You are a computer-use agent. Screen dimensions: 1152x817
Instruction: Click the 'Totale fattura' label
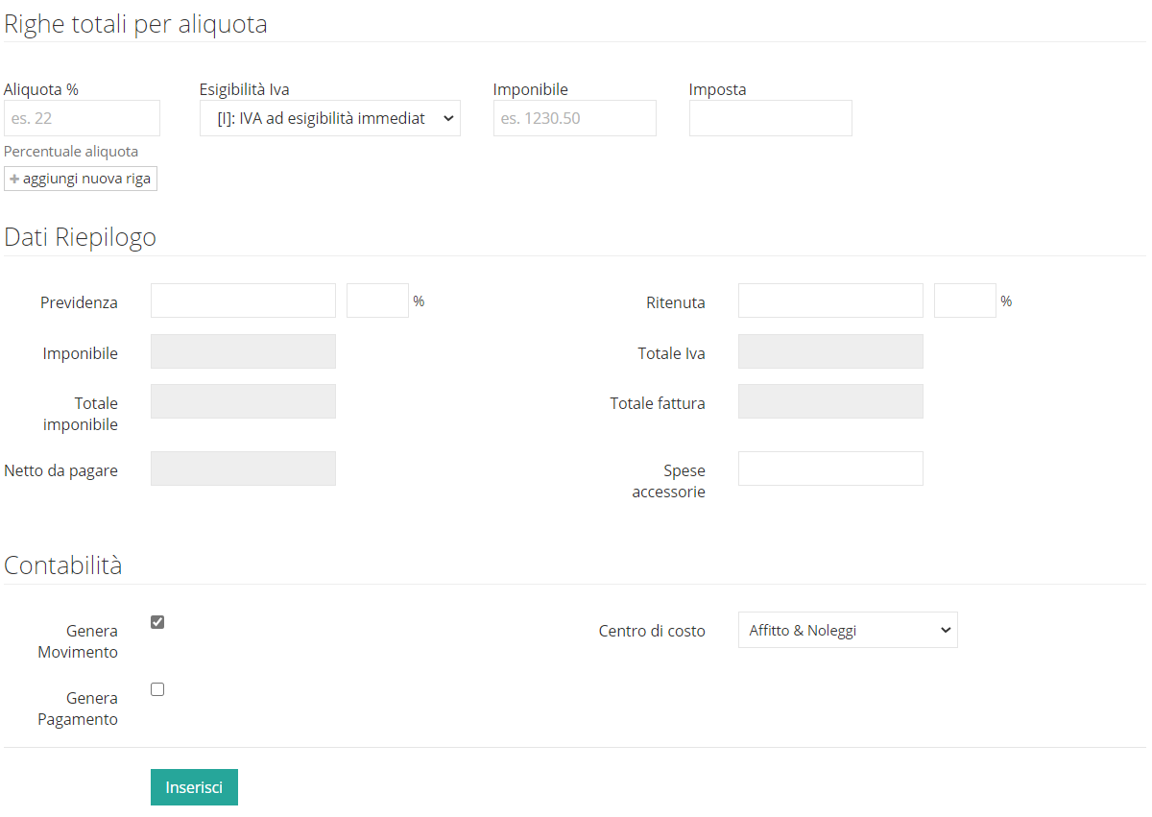658,403
